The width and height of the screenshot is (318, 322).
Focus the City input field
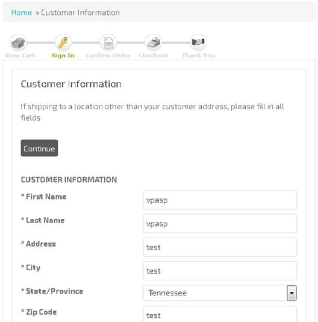(x=220, y=271)
